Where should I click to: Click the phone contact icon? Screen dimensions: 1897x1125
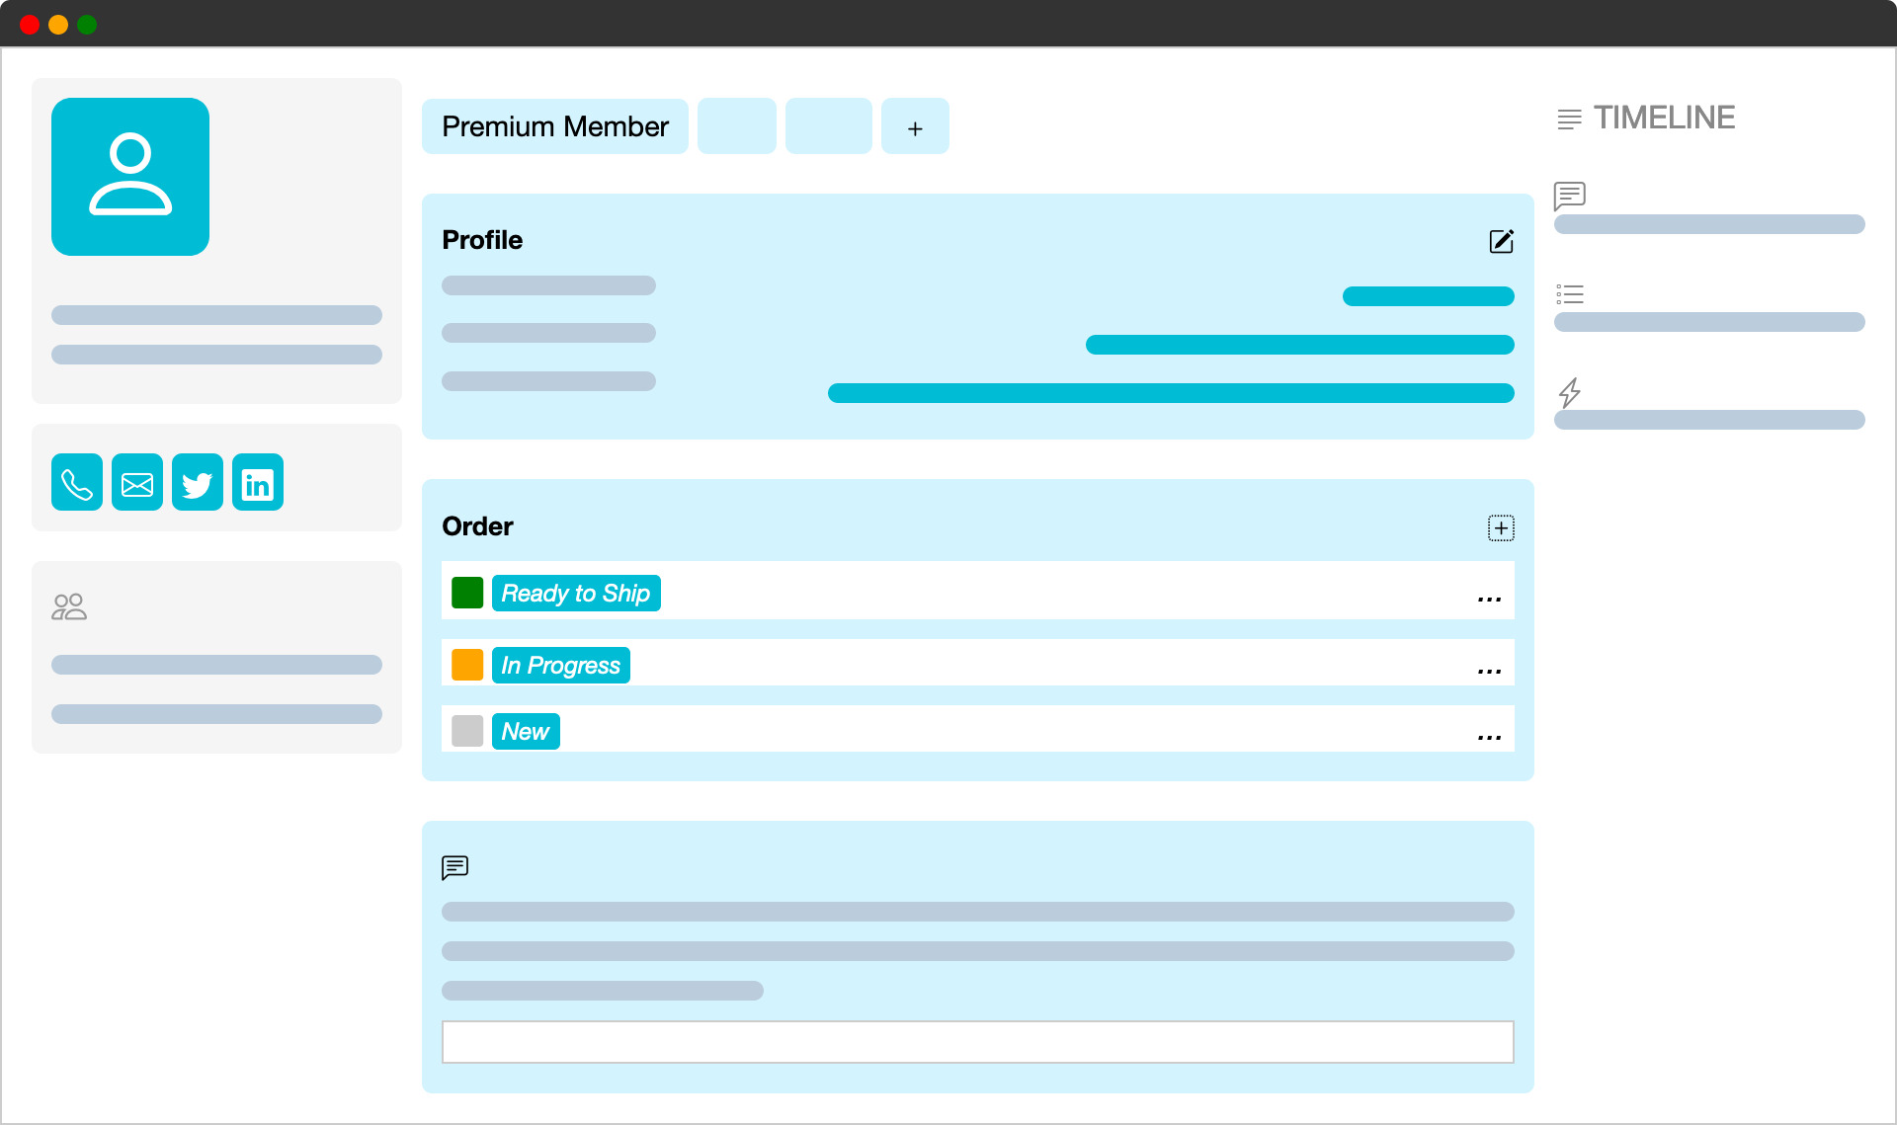[77, 483]
